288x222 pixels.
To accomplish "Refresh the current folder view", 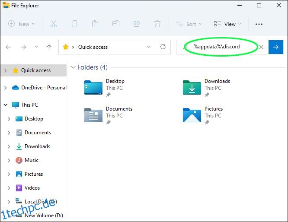I will [x=163, y=47].
